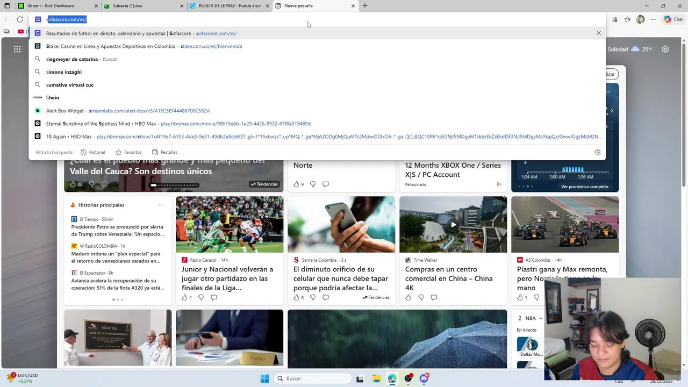Image resolution: width=688 pixels, height=387 pixels.
Task: Switch to the RULETA DE LETRAS tab
Action: tap(228, 6)
